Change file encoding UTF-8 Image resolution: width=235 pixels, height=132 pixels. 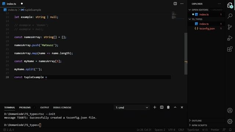[x=171, y=130]
